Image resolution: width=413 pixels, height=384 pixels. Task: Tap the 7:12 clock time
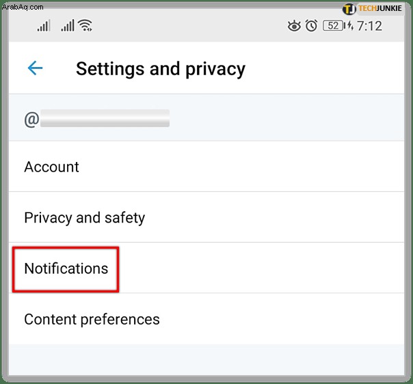pyautogui.click(x=369, y=26)
